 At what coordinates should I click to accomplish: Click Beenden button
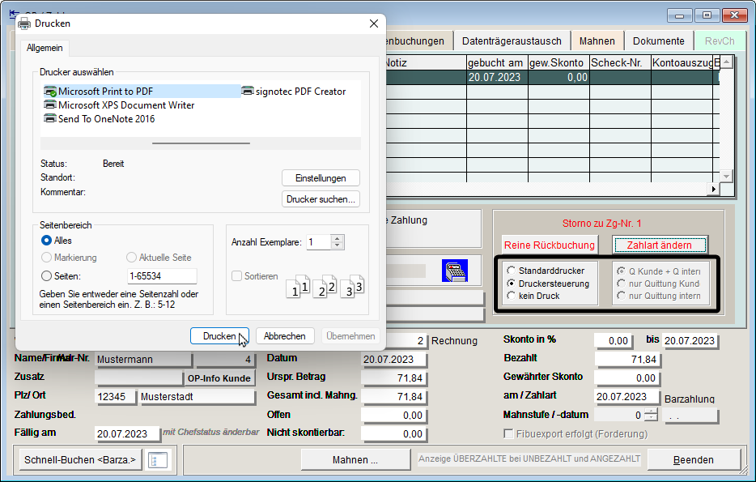pos(694,460)
